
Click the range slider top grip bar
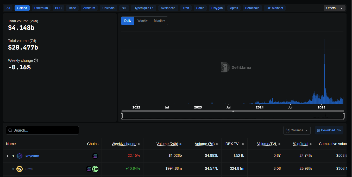233,111
